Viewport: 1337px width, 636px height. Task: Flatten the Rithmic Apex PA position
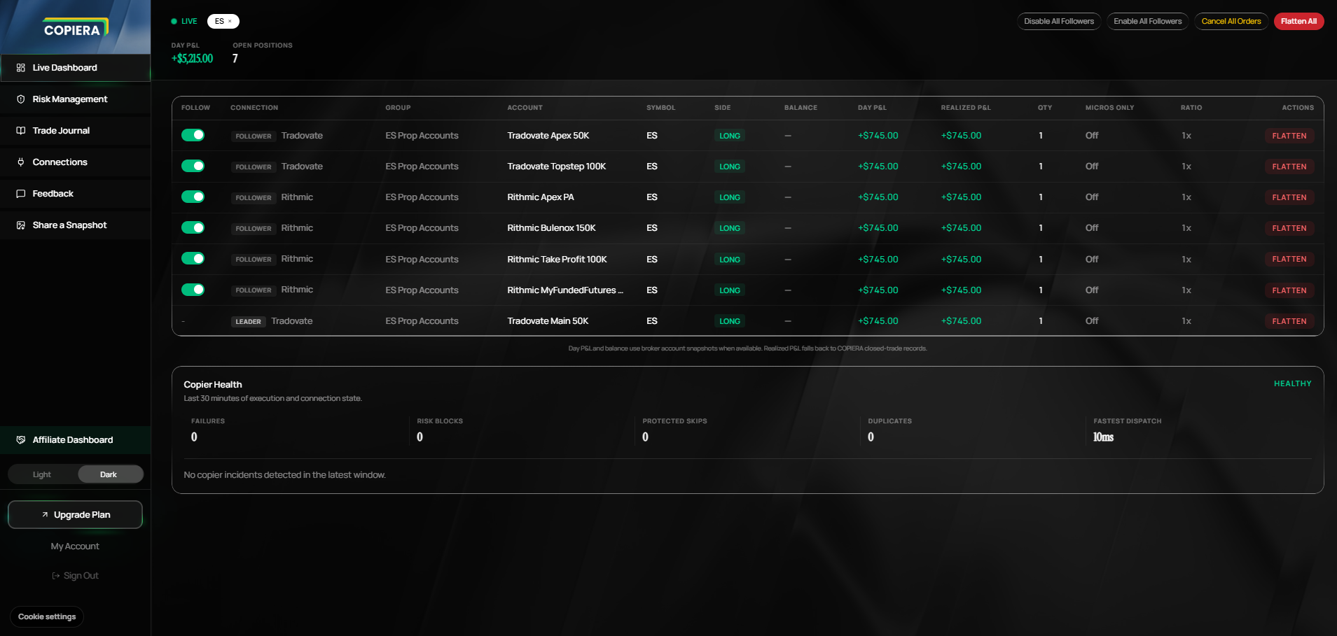[x=1289, y=197]
